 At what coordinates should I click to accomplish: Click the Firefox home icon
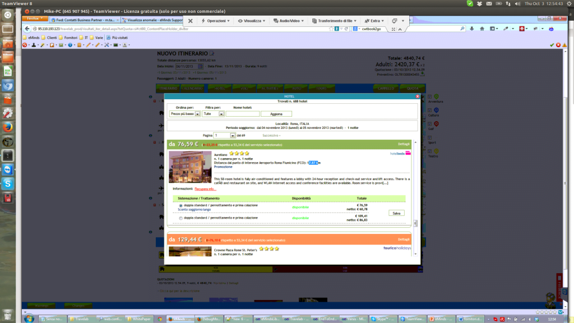pos(482,29)
